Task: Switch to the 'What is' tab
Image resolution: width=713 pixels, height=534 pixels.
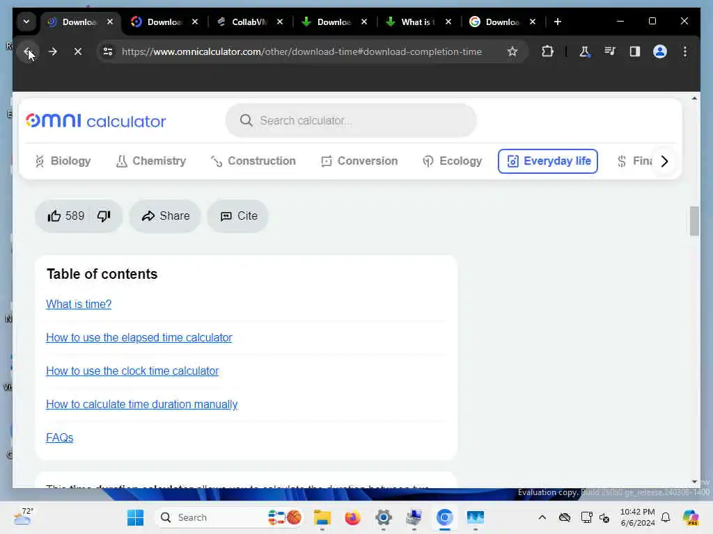Action: coord(418,22)
